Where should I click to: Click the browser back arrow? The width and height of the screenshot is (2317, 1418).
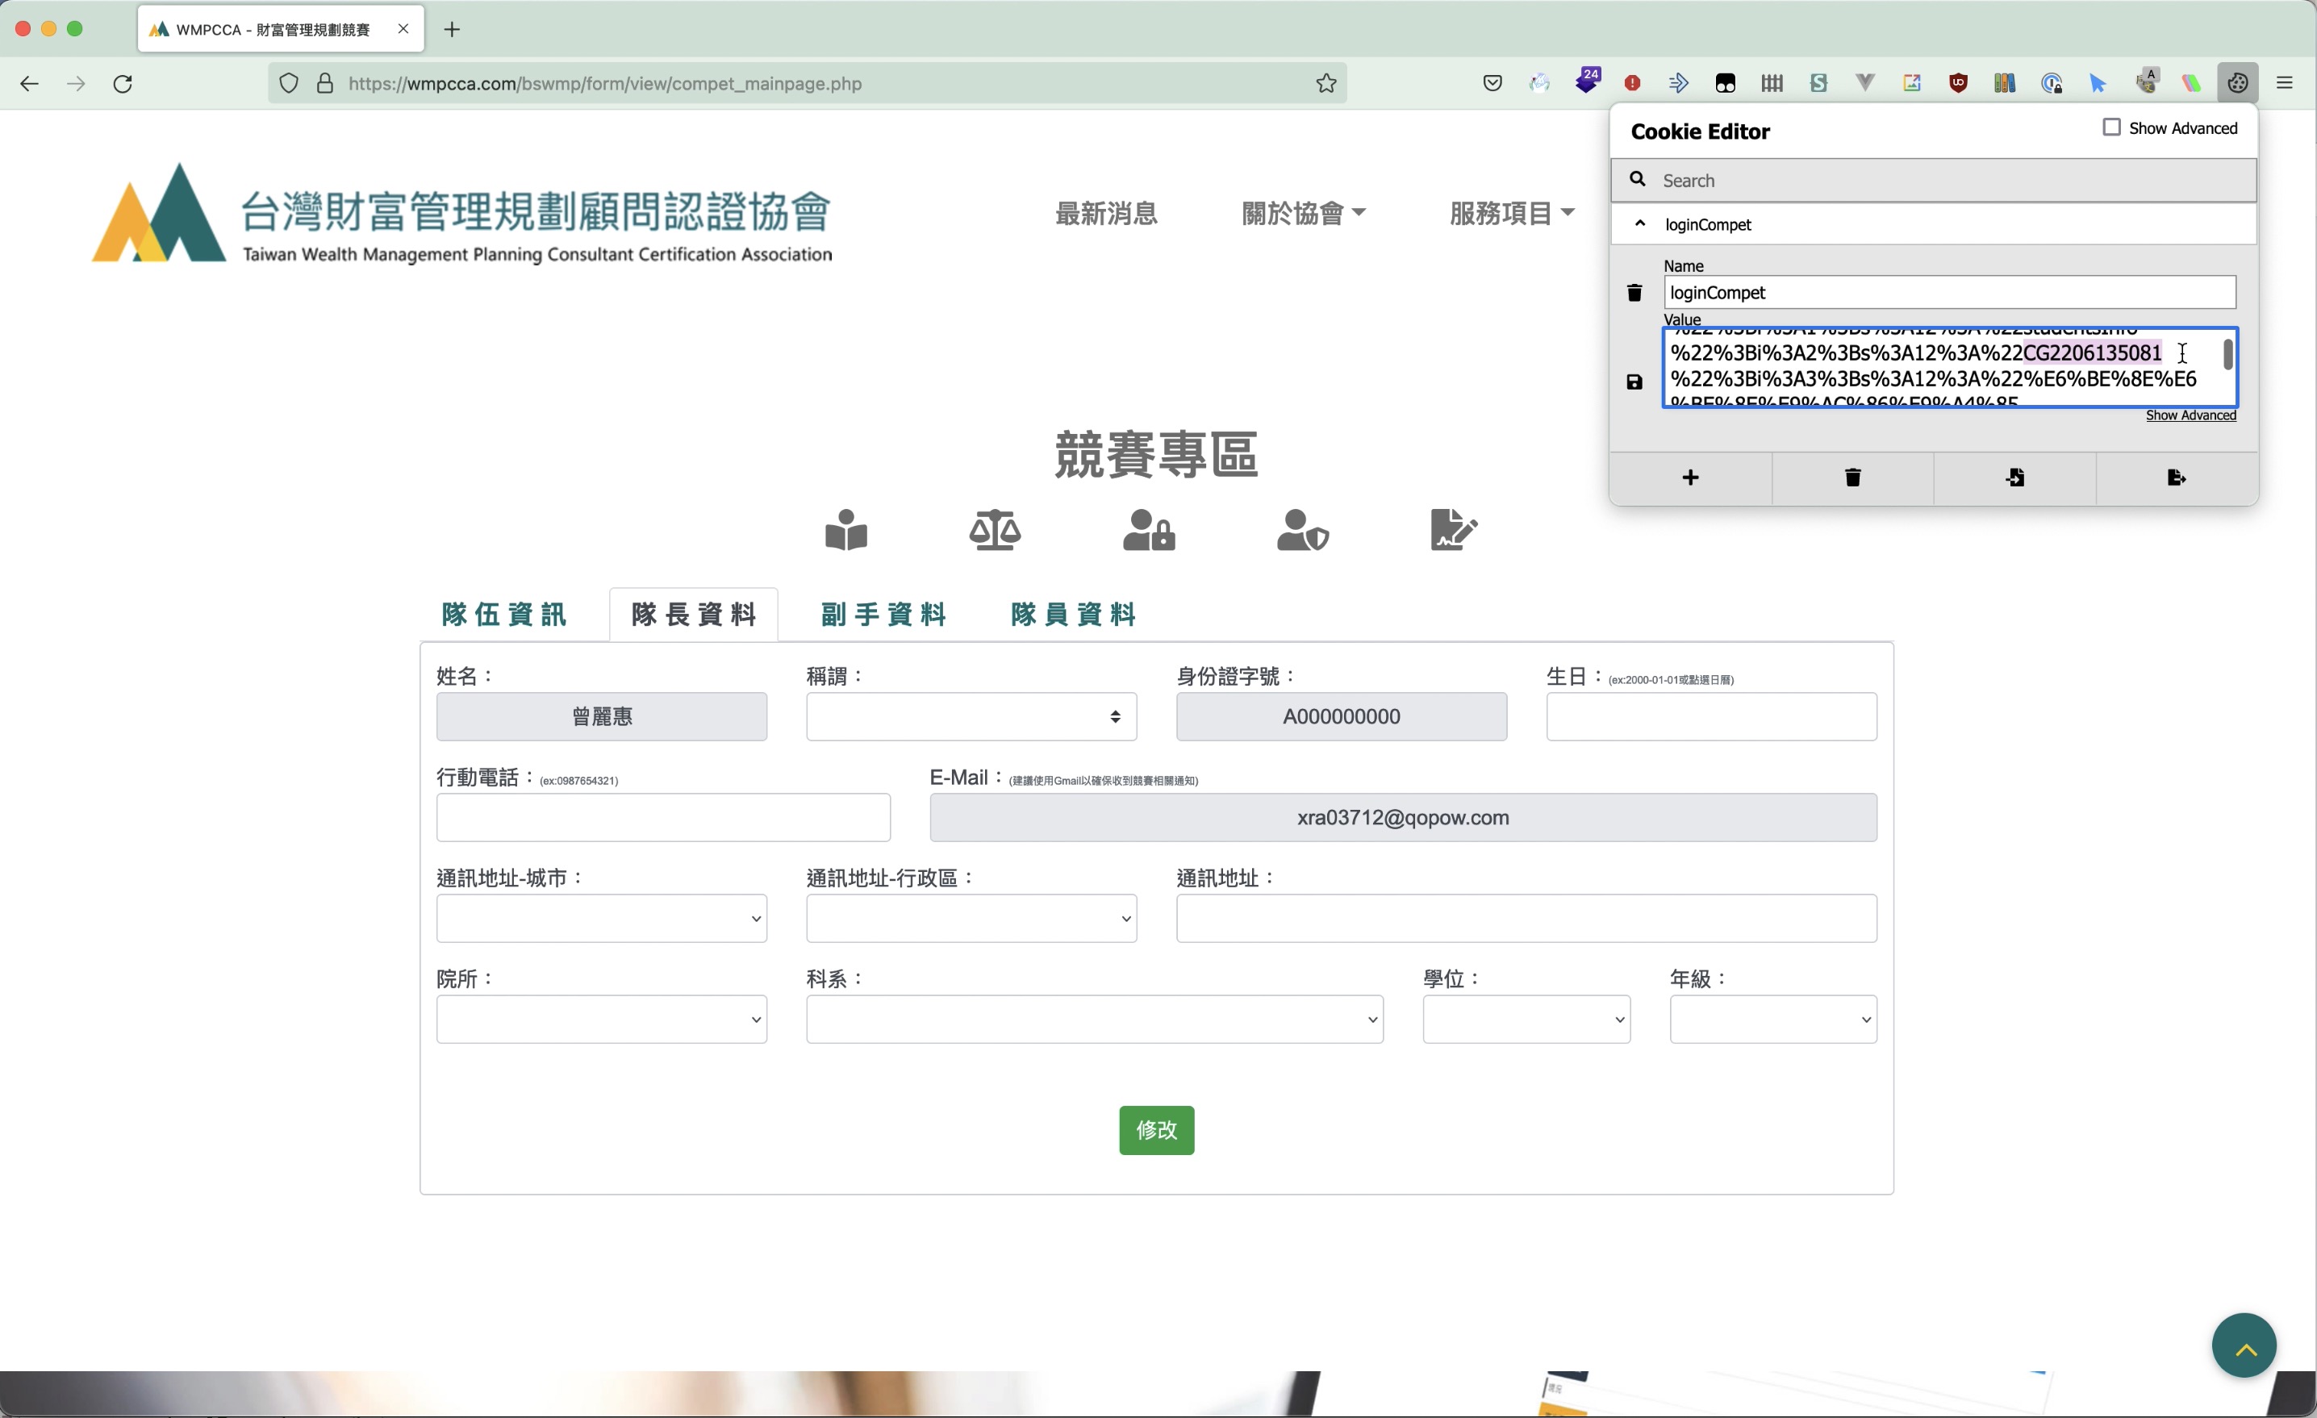click(x=29, y=84)
